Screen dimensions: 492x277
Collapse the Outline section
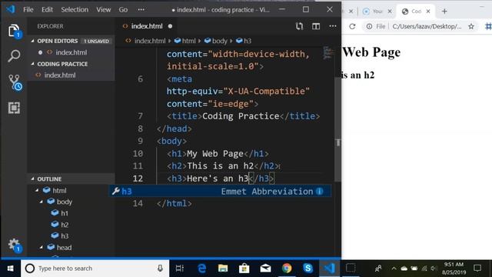pos(32,179)
